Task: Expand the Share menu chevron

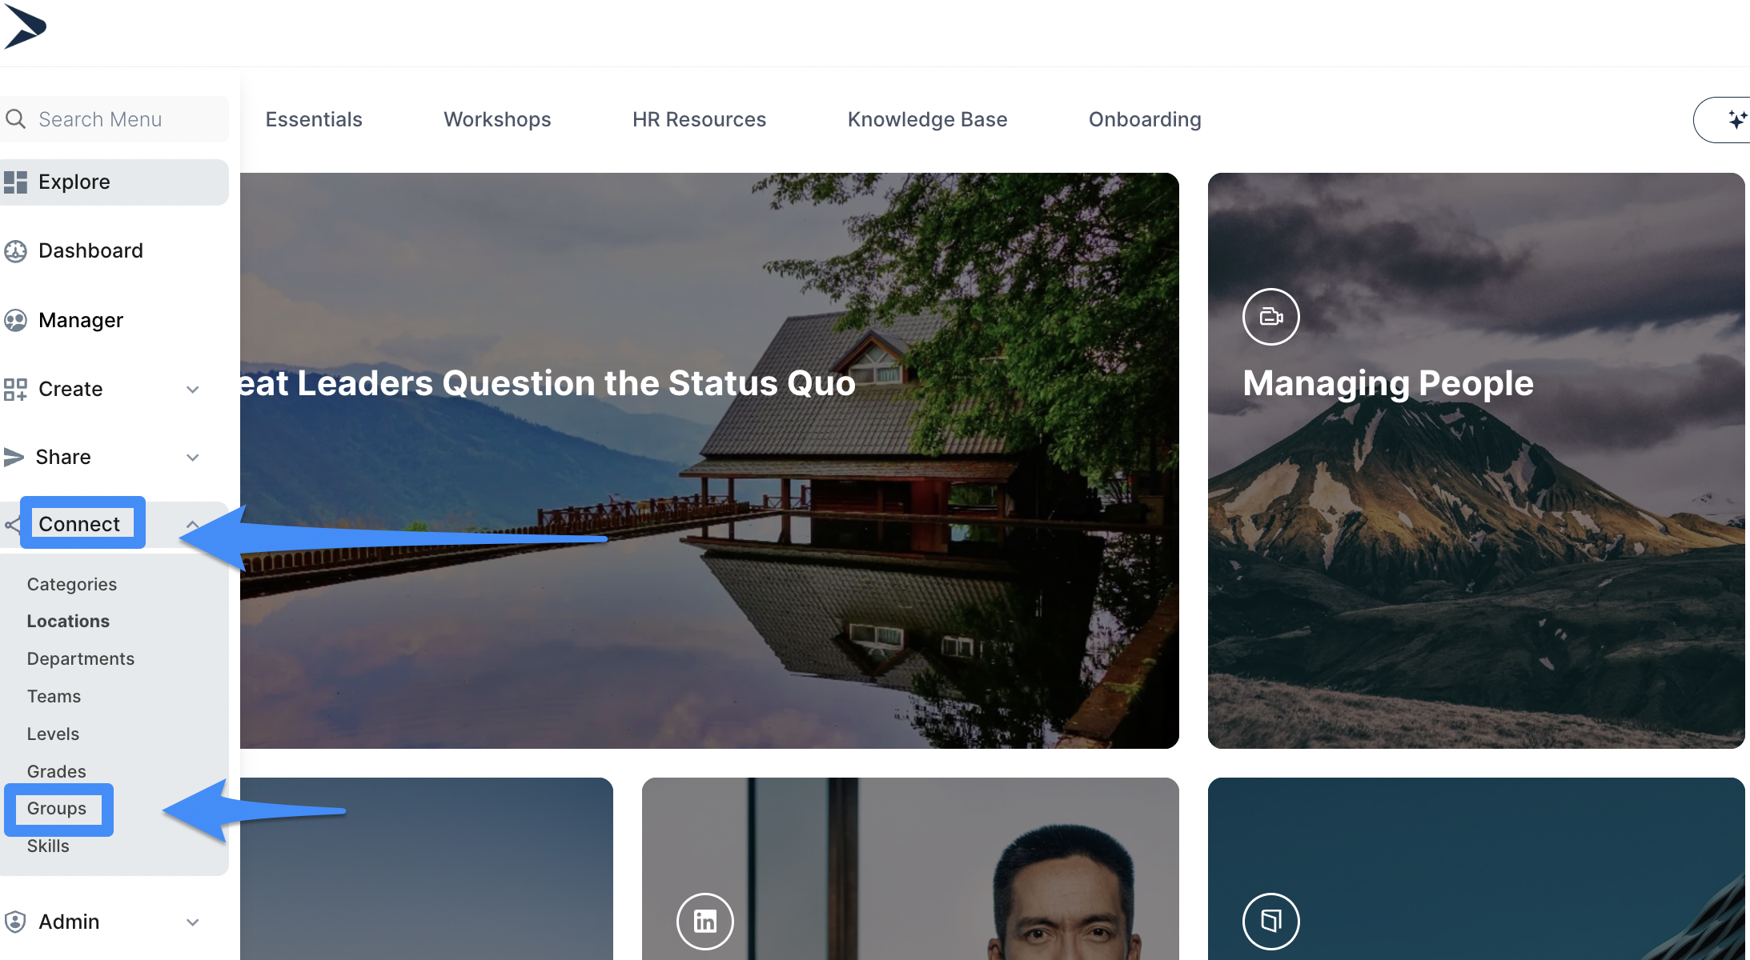Action: click(192, 458)
